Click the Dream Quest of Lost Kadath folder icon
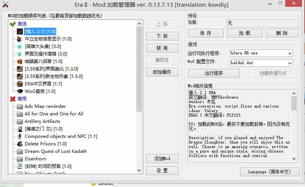Viewport: 305px width, 187px height. (x=19, y=151)
